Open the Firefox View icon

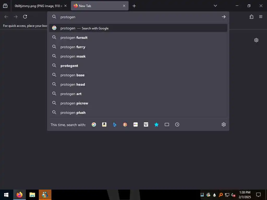(x=5, y=6)
